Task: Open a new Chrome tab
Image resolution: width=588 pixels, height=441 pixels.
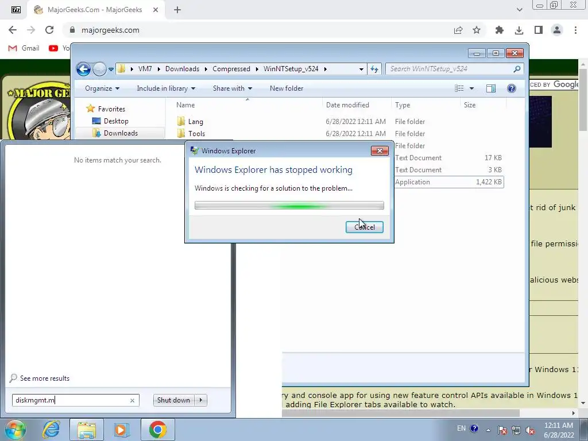Action: (177, 10)
